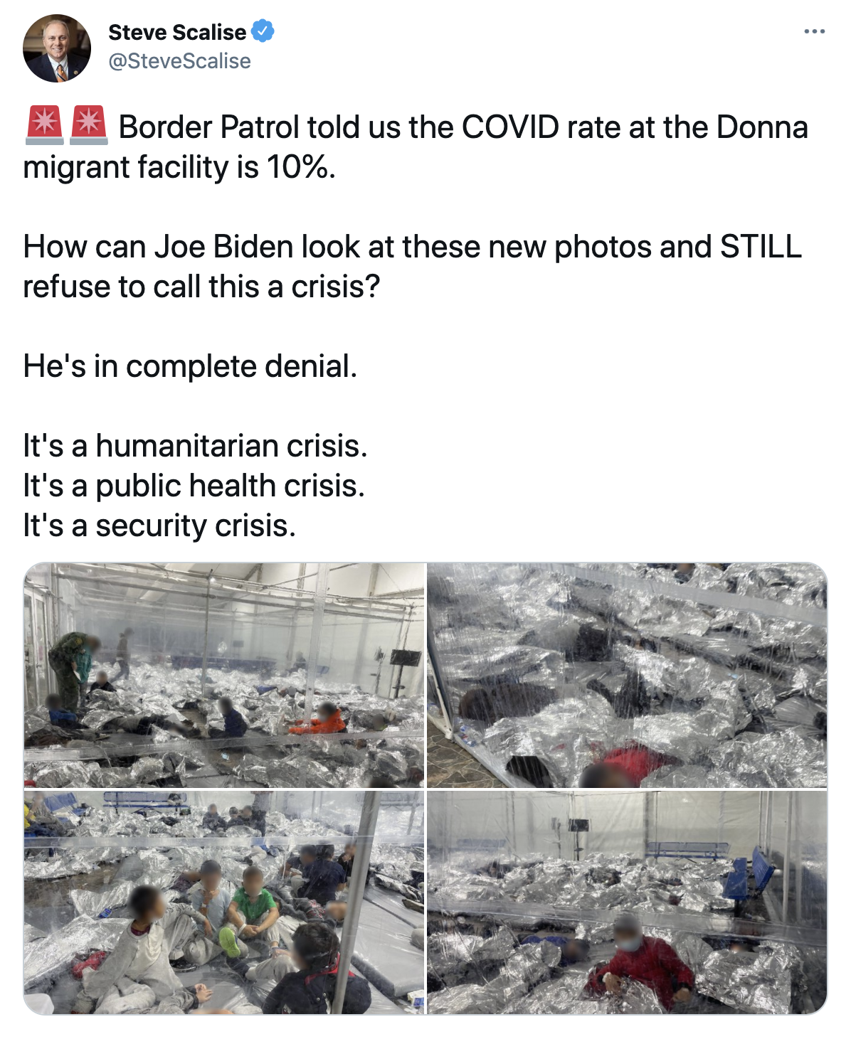Click the line "It's a security crisis."

pos(159,526)
